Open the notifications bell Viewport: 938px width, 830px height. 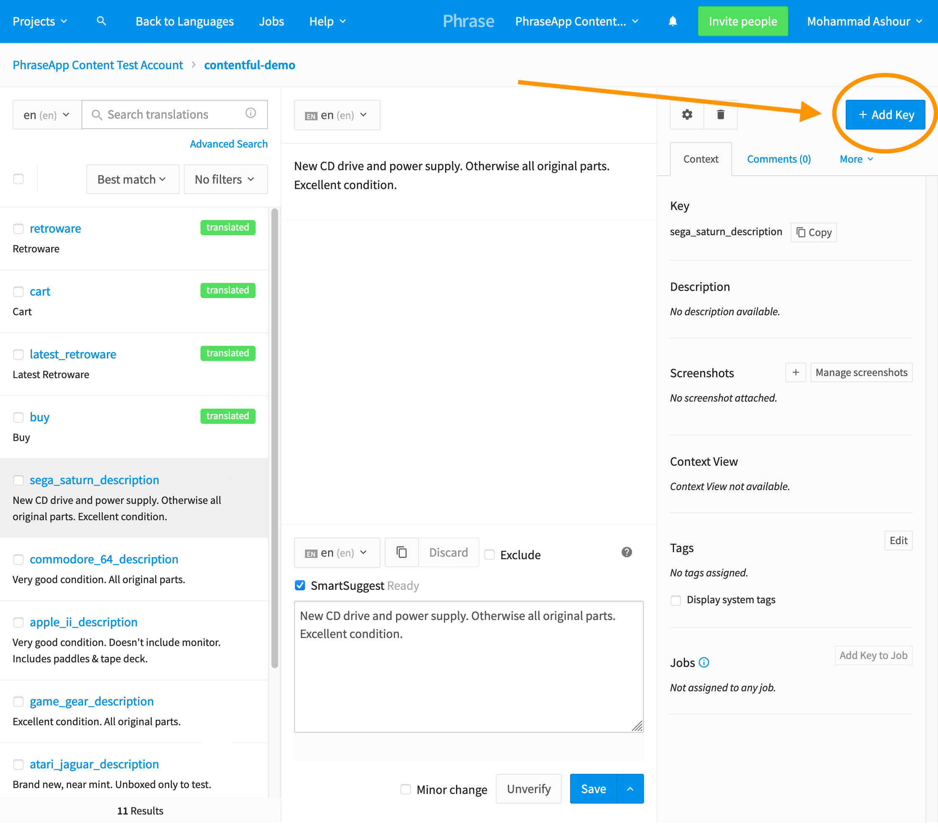point(673,21)
